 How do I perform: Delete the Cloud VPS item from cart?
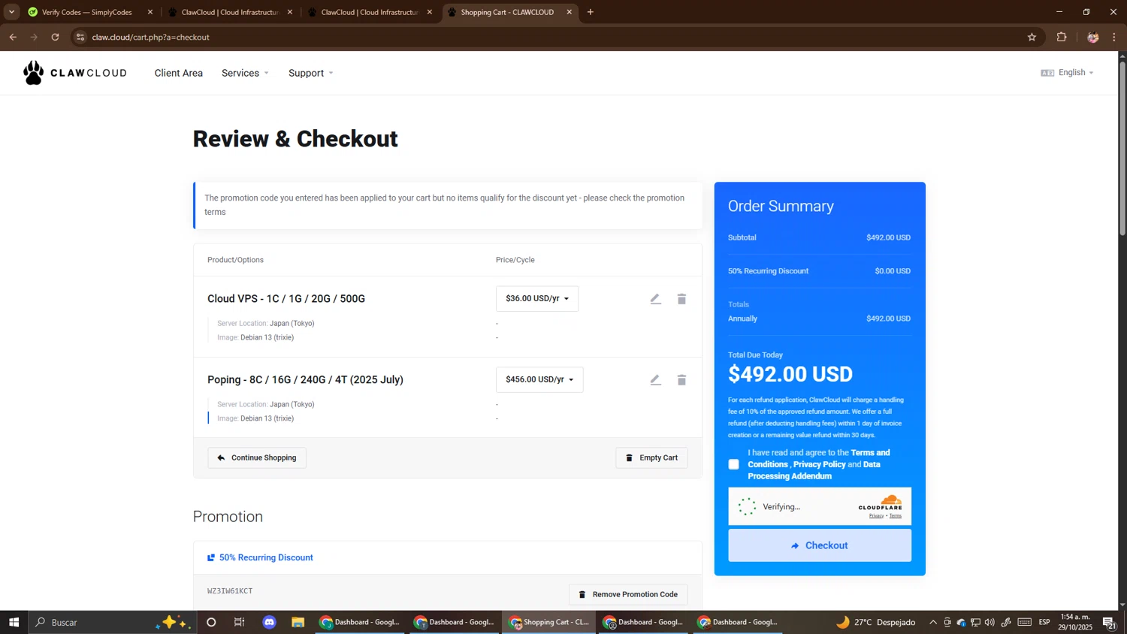[x=681, y=299]
